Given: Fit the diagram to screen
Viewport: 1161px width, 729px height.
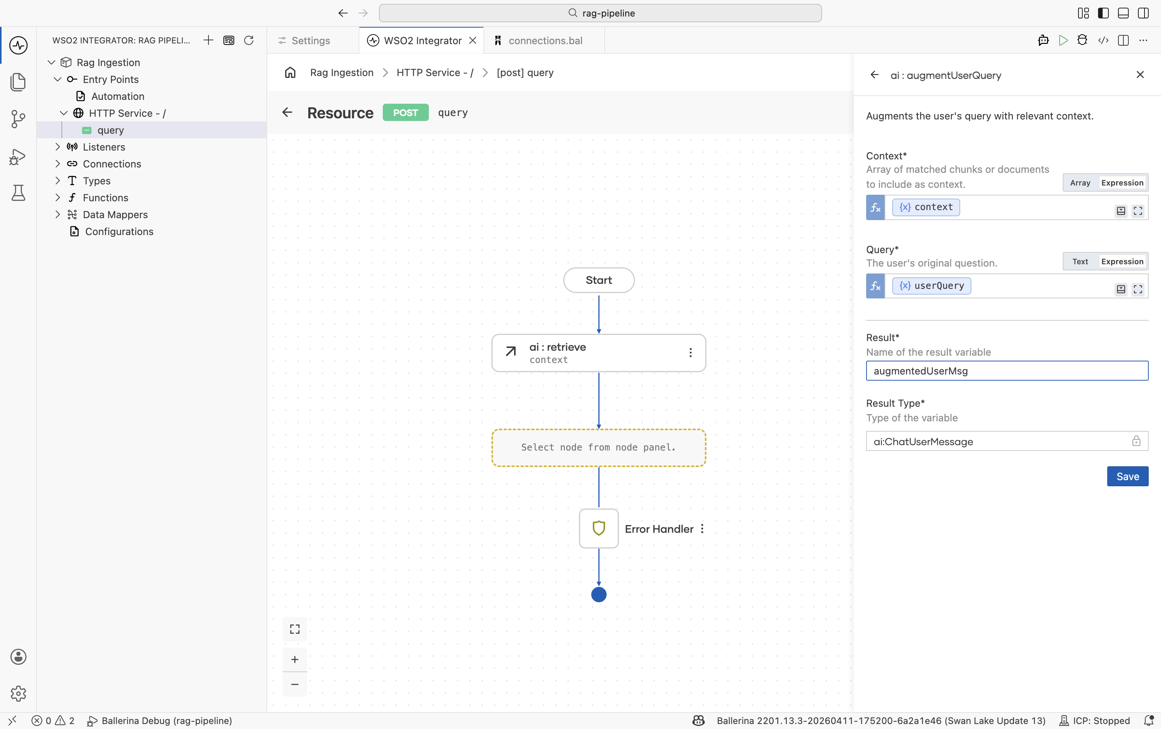Looking at the screenshot, I should tap(294, 629).
